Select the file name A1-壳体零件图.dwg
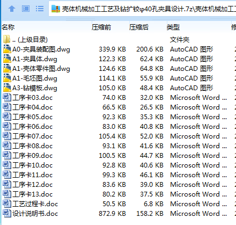This screenshot has height=225, width=236. click(x=41, y=69)
